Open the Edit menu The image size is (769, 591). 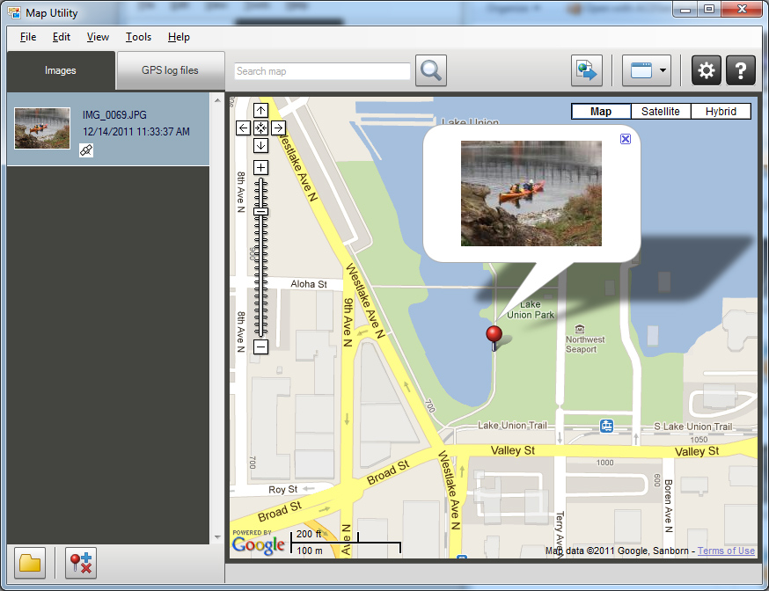point(62,37)
